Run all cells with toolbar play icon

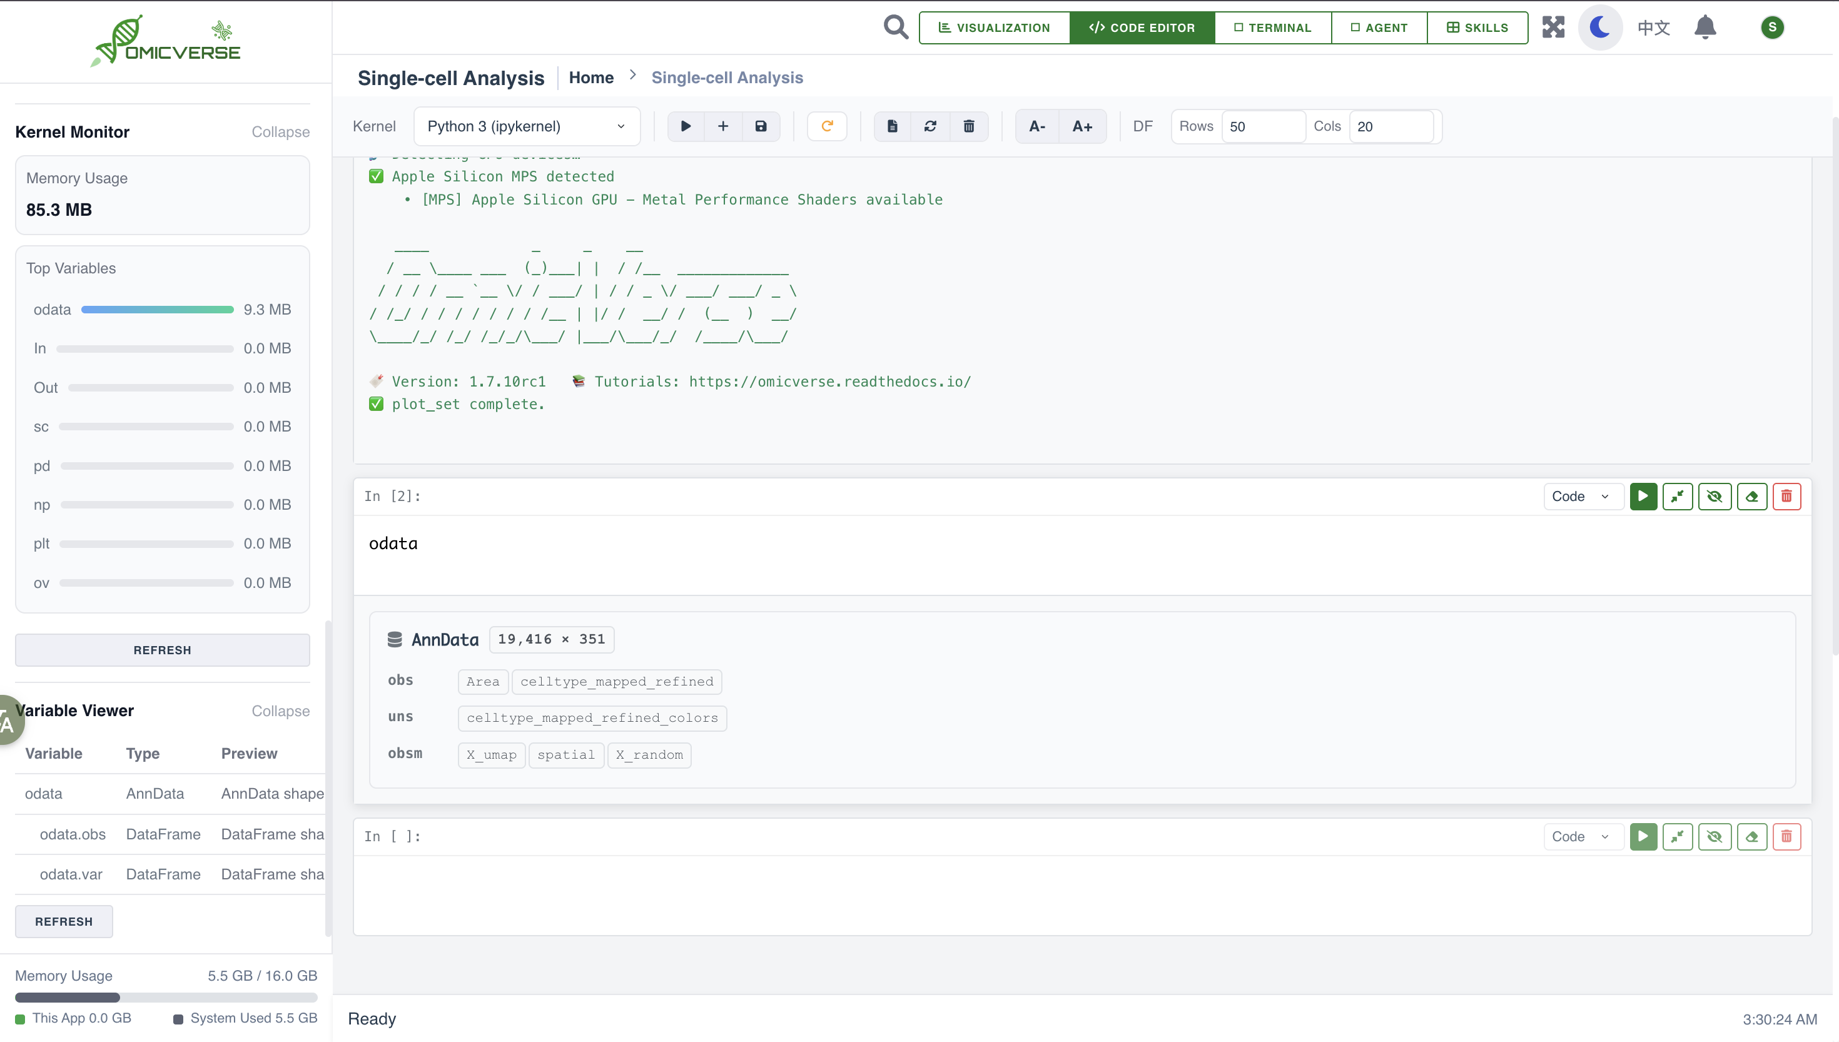[x=686, y=126]
